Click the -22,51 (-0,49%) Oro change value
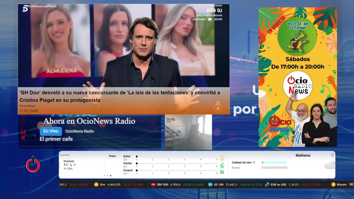The width and height of the screenshot is (354, 199). pyautogui.click(x=133, y=185)
